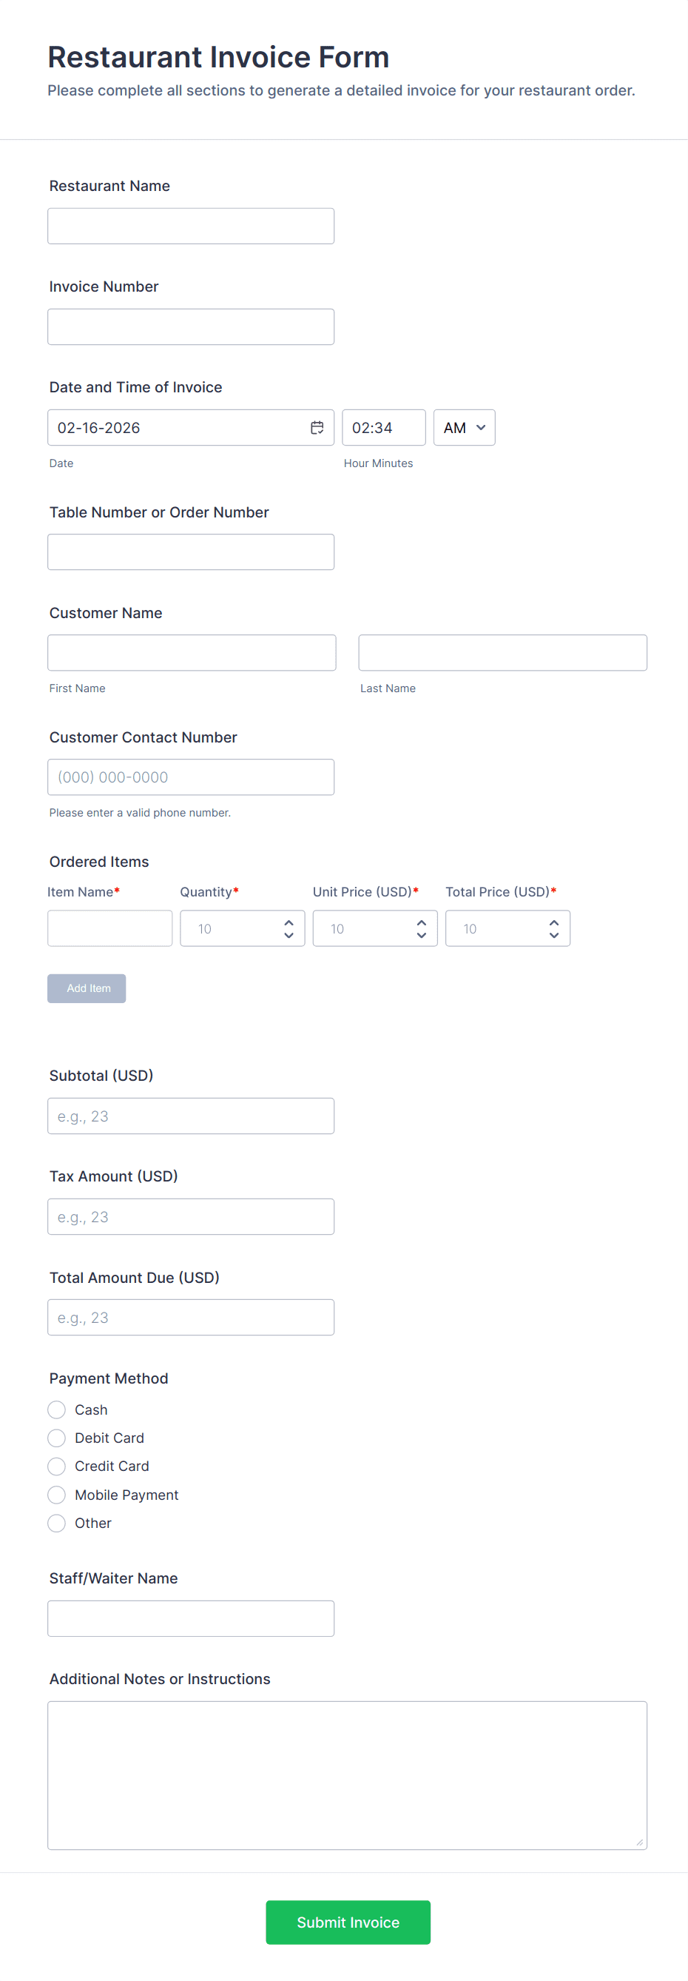The image size is (688, 1981).
Task: Select Cash payment method
Action: click(57, 1410)
